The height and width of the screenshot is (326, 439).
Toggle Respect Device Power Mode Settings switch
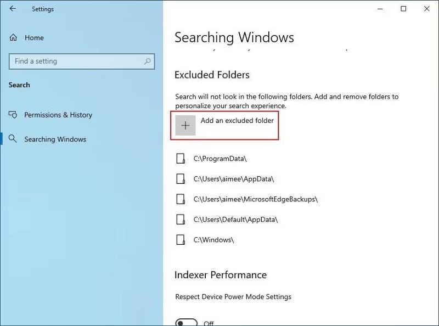pyautogui.click(x=186, y=323)
